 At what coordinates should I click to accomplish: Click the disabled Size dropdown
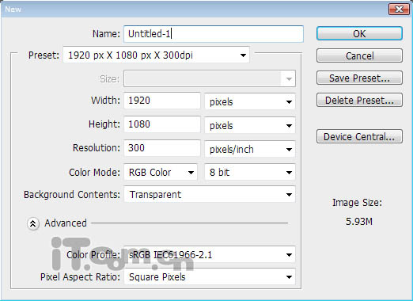[210, 78]
